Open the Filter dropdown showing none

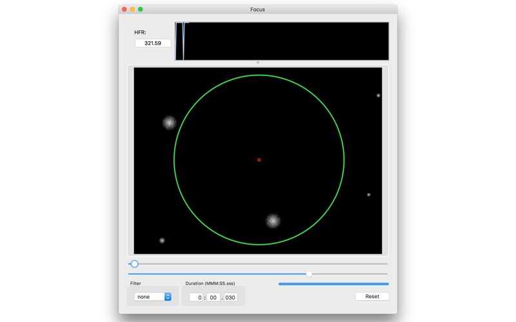pyautogui.click(x=153, y=297)
